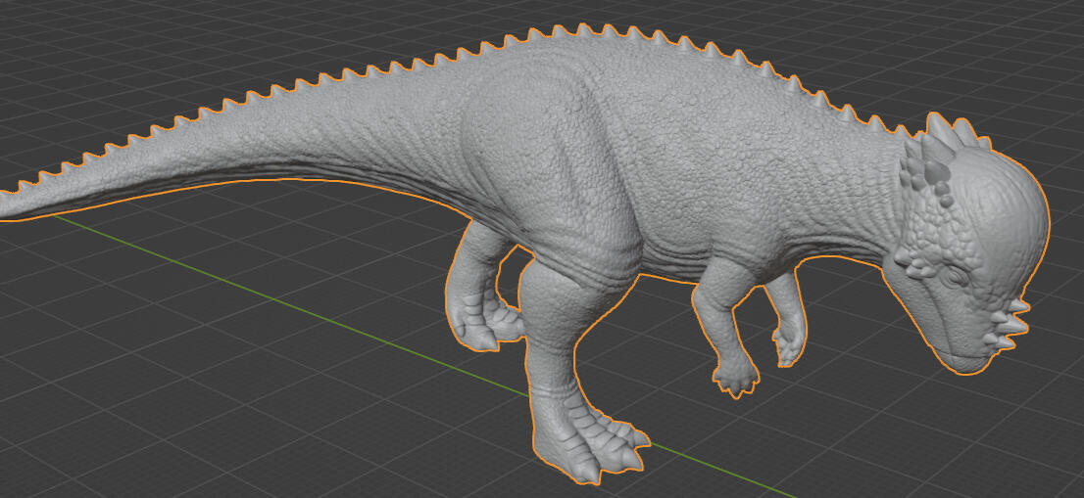1084x498 pixels.
Task: Click the farther forearm hand
Action: coord(788,345)
